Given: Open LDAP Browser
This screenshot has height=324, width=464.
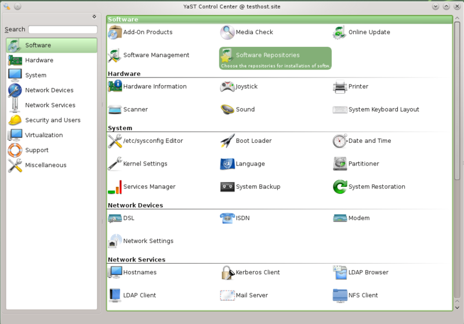Looking at the screenshot, I should (x=361, y=273).
